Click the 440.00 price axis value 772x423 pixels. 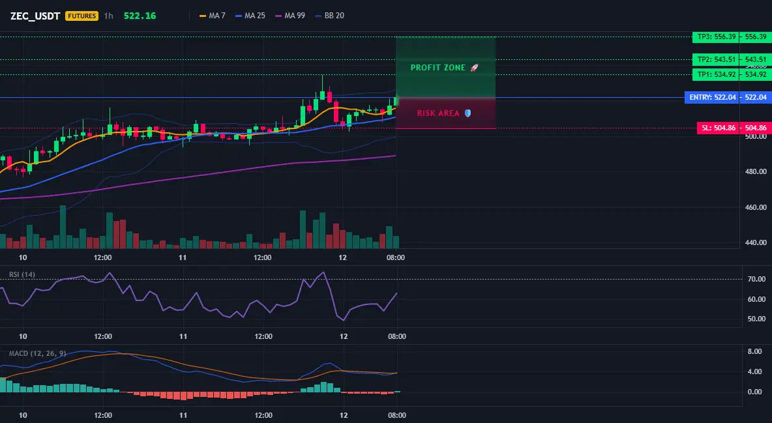tap(756, 242)
